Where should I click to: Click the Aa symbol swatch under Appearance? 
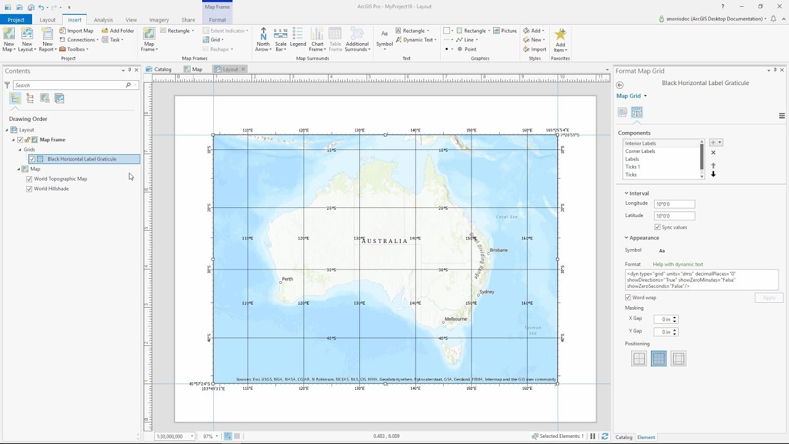(x=661, y=250)
